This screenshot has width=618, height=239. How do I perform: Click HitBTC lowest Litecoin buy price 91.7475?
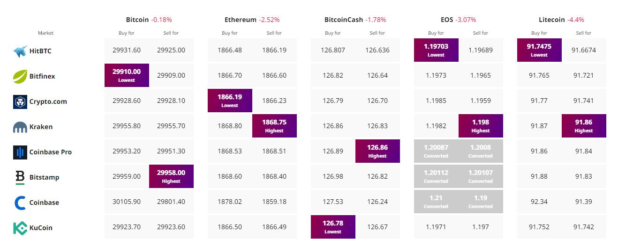539,50
